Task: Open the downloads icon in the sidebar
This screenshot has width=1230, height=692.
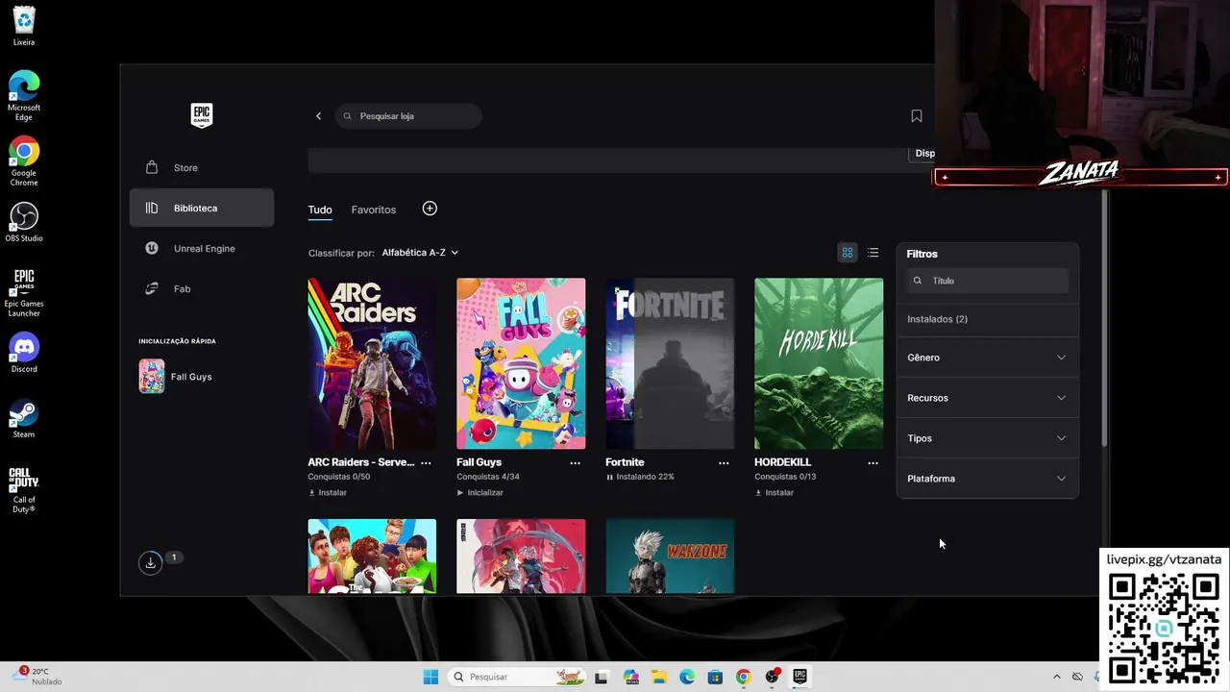Action: 151,563
